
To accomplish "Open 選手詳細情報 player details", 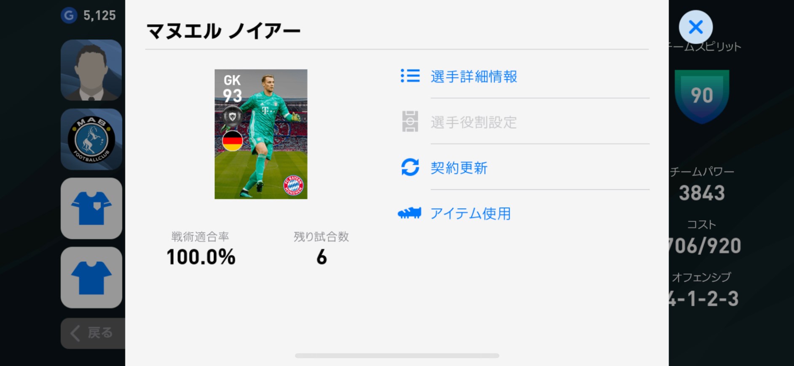I will click(473, 77).
